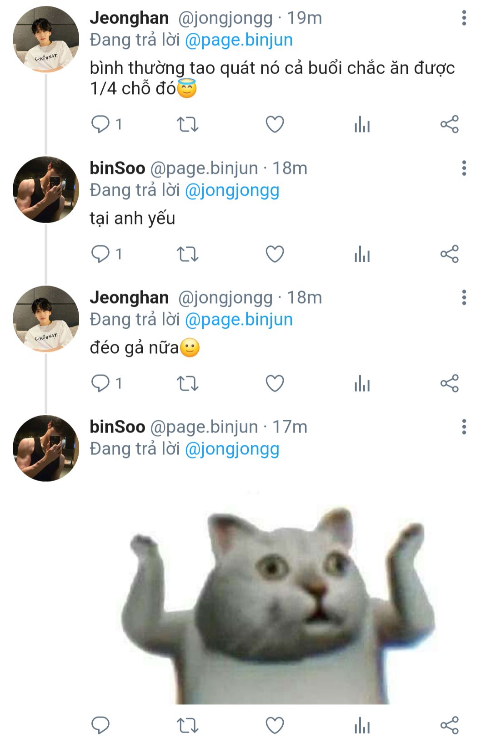Open more options on binSoo's 18m tweet
Screen dimensions: 491x738
point(464,168)
